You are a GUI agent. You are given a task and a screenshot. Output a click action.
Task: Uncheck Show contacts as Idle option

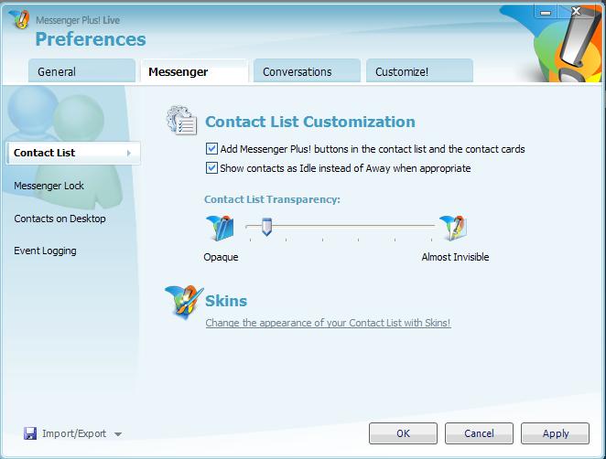click(x=212, y=168)
